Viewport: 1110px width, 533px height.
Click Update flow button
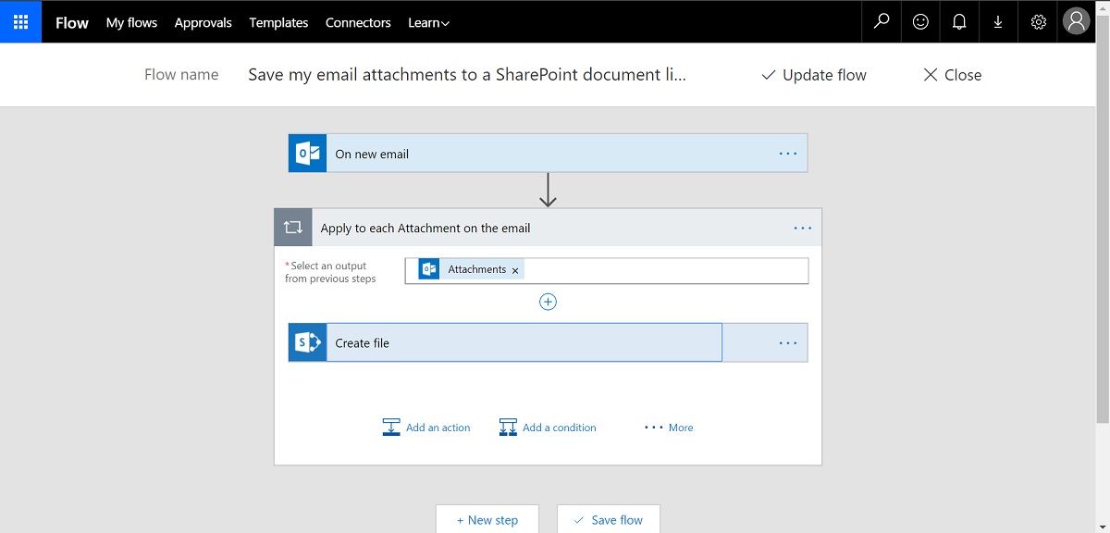pyautogui.click(x=814, y=75)
